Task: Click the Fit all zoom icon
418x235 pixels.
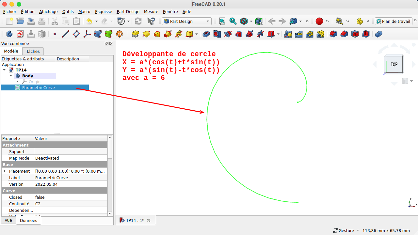Action: 222,21
